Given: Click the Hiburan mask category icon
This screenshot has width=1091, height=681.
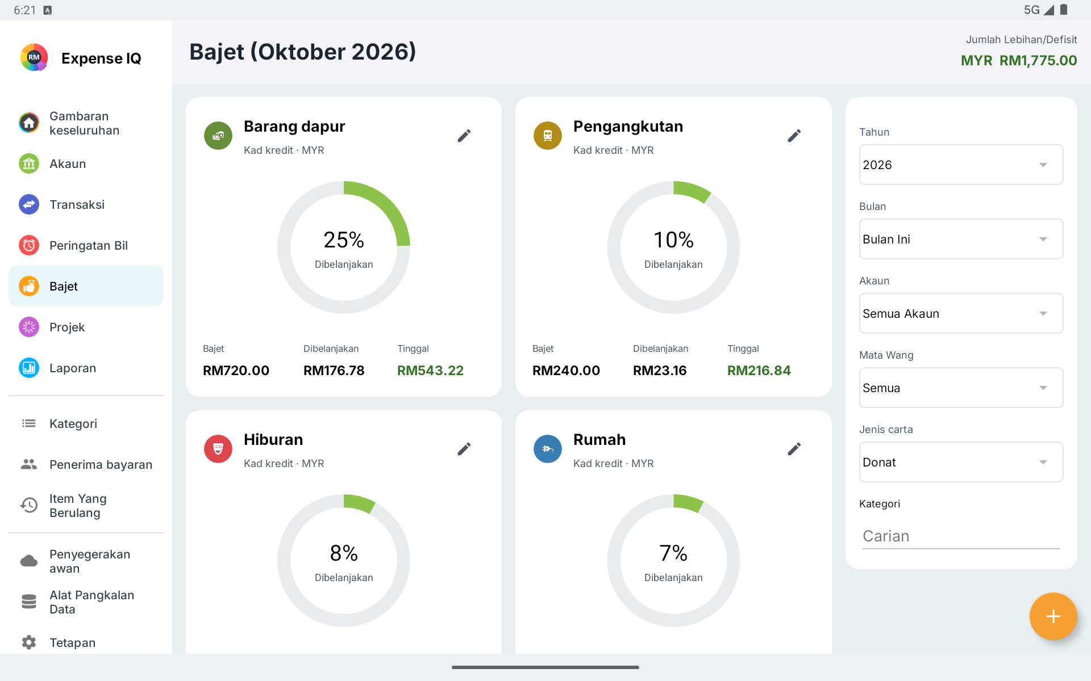Looking at the screenshot, I should pos(218,449).
